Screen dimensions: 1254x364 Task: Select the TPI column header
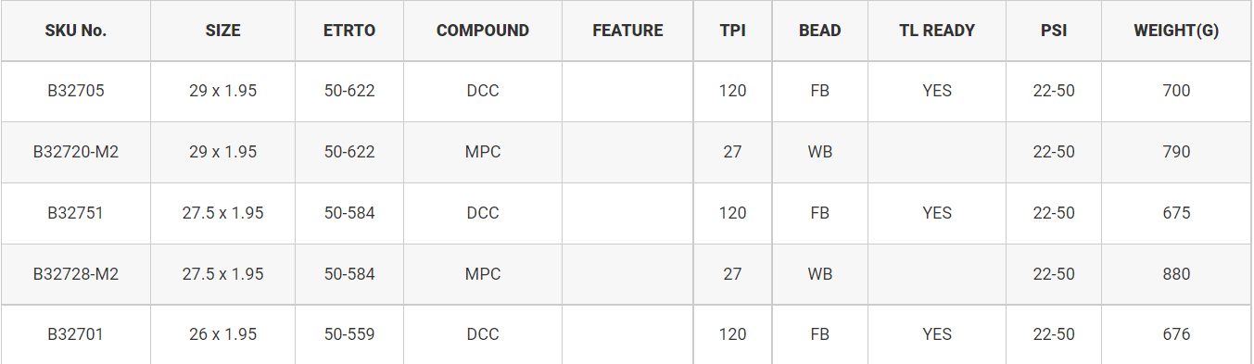tap(732, 31)
